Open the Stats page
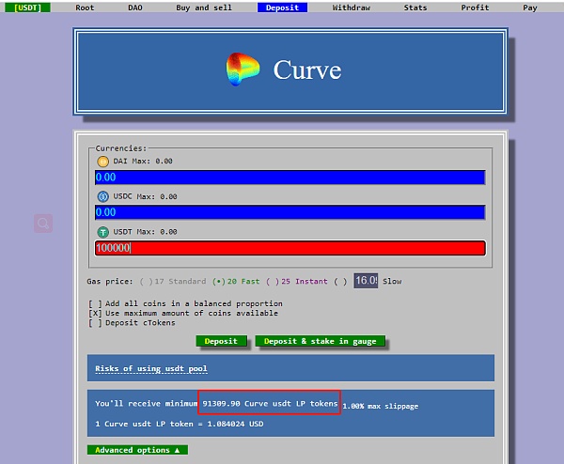This screenshot has width=564, height=464. coord(415,8)
